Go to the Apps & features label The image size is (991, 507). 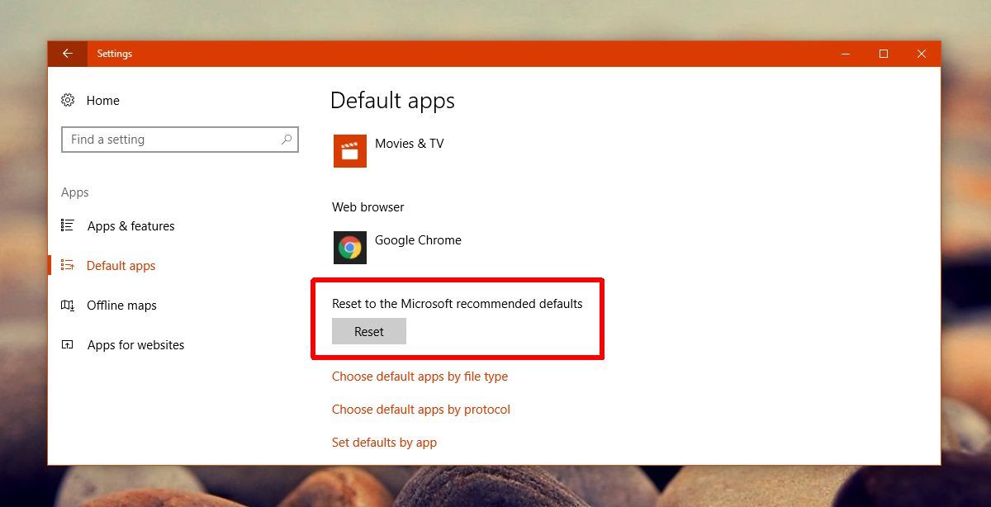(x=130, y=226)
